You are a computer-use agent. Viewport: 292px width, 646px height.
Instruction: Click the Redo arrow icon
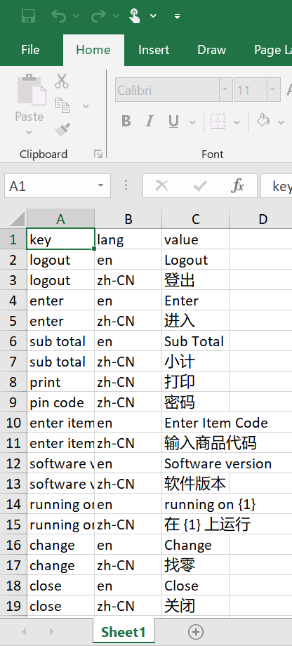click(99, 16)
